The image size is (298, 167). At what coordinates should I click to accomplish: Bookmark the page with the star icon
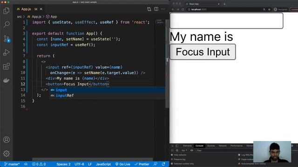(269, 9)
